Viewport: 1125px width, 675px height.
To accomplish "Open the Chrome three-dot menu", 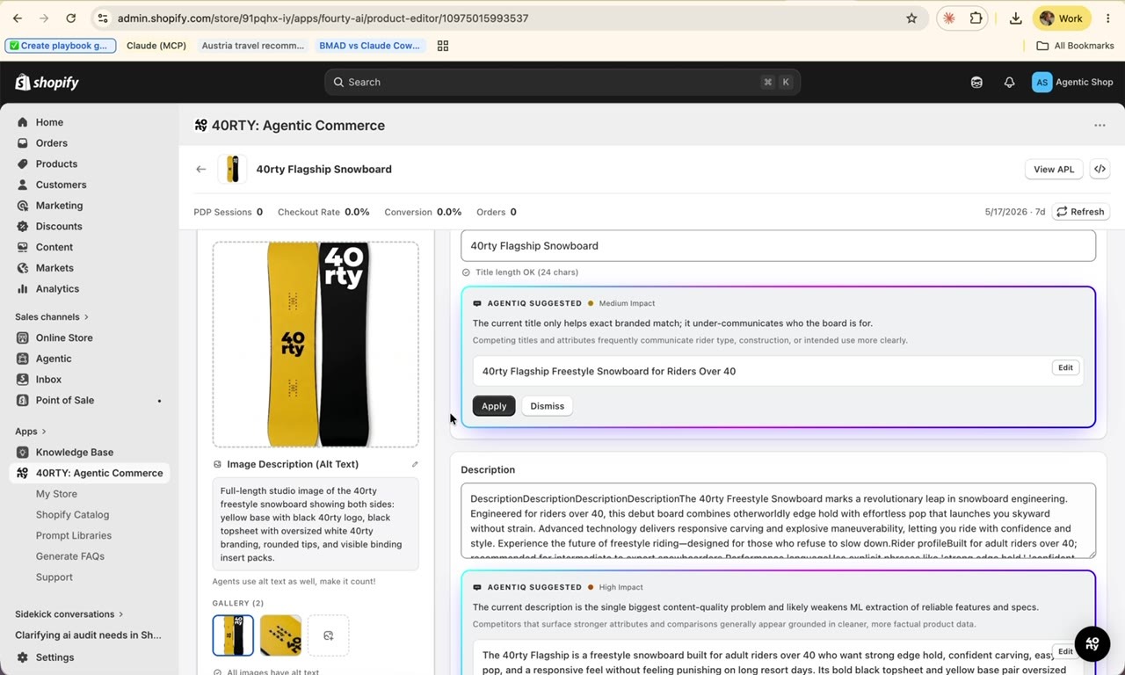I will 1107,18.
